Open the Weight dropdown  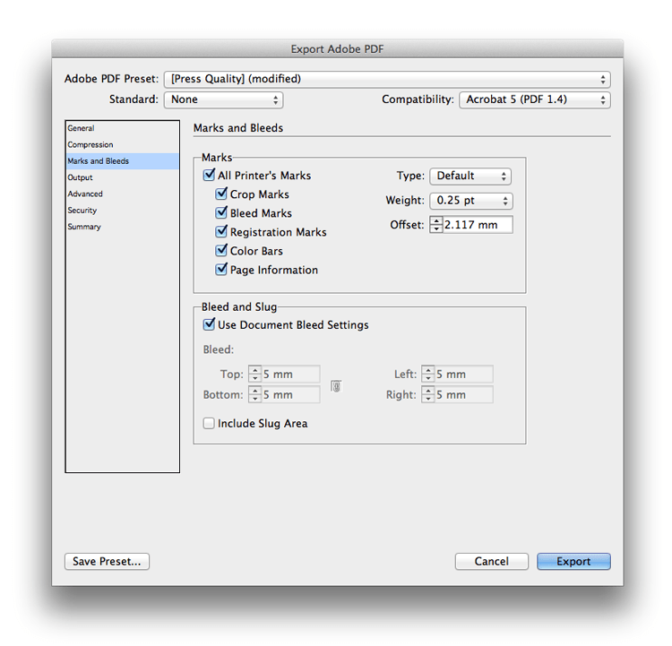tap(471, 201)
